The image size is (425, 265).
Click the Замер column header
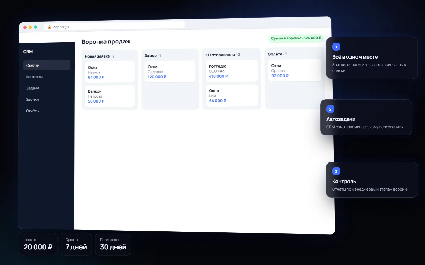(153, 56)
